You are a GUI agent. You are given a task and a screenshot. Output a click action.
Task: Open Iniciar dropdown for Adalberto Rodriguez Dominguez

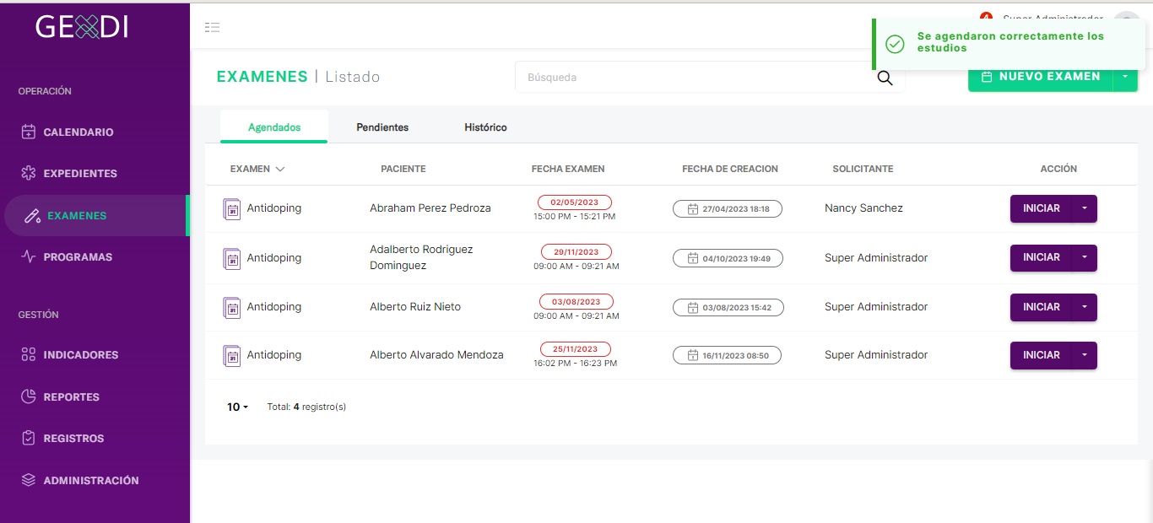point(1085,257)
